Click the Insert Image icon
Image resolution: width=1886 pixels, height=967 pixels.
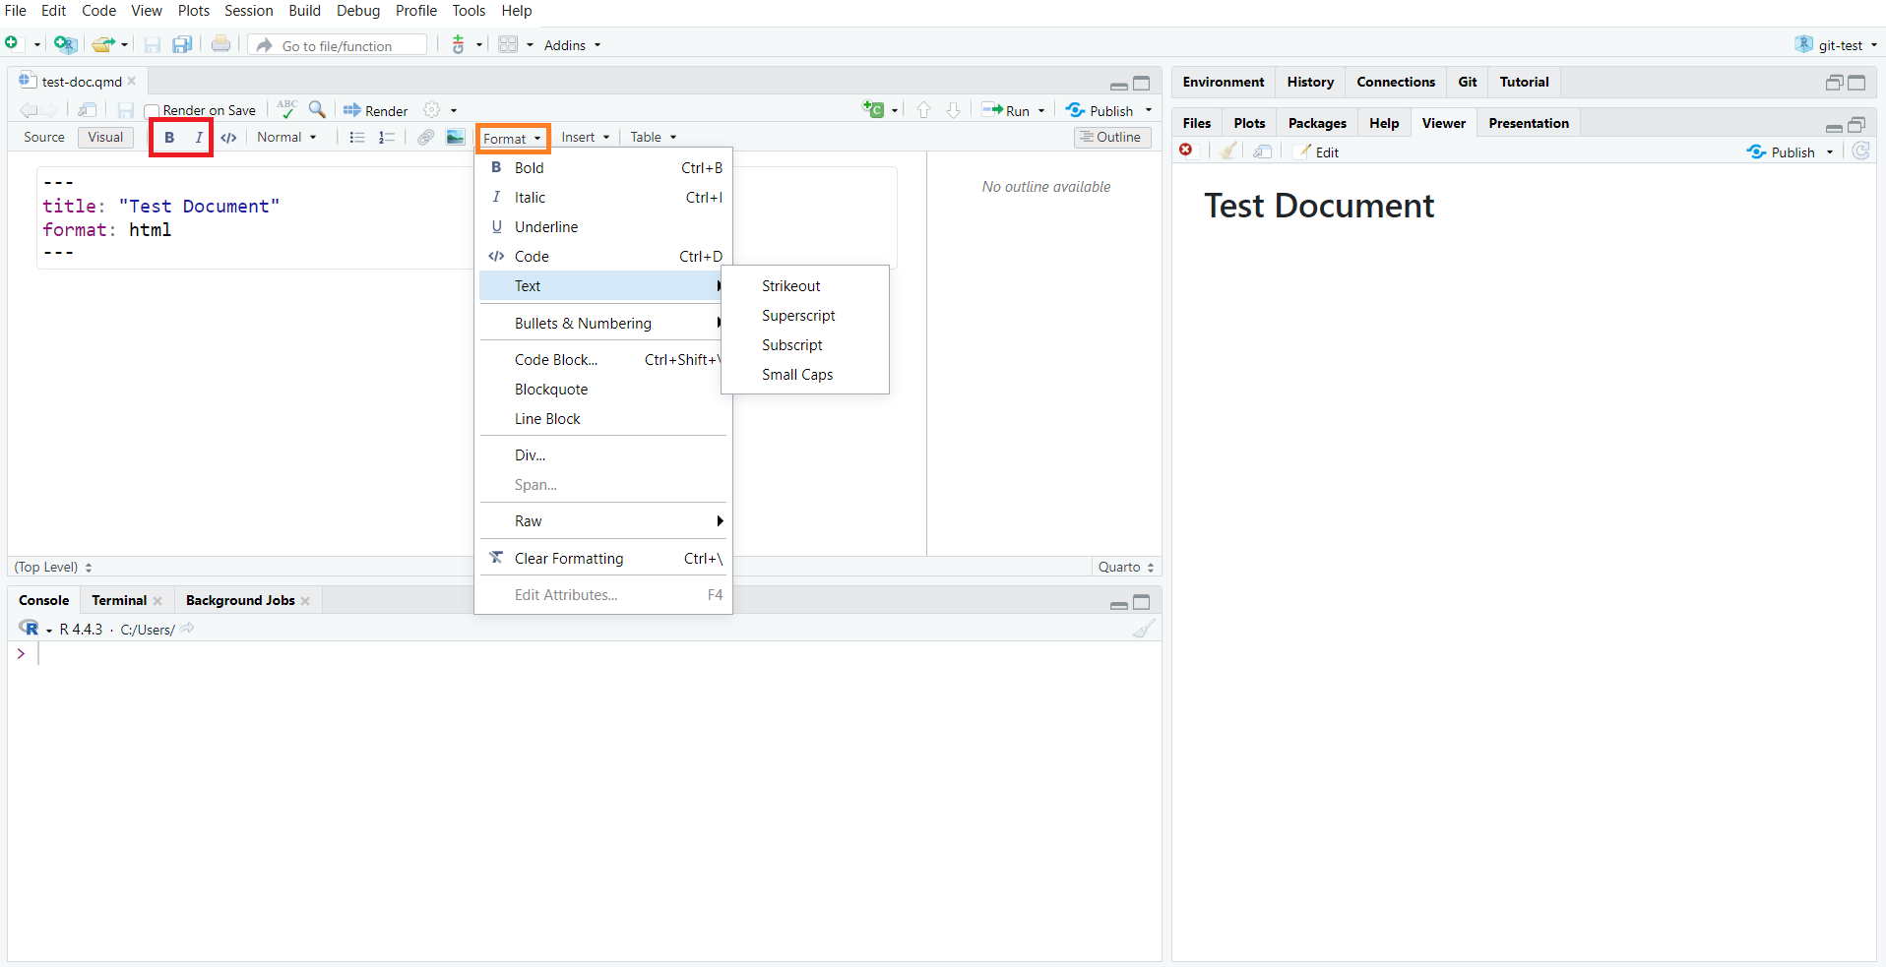click(x=455, y=137)
